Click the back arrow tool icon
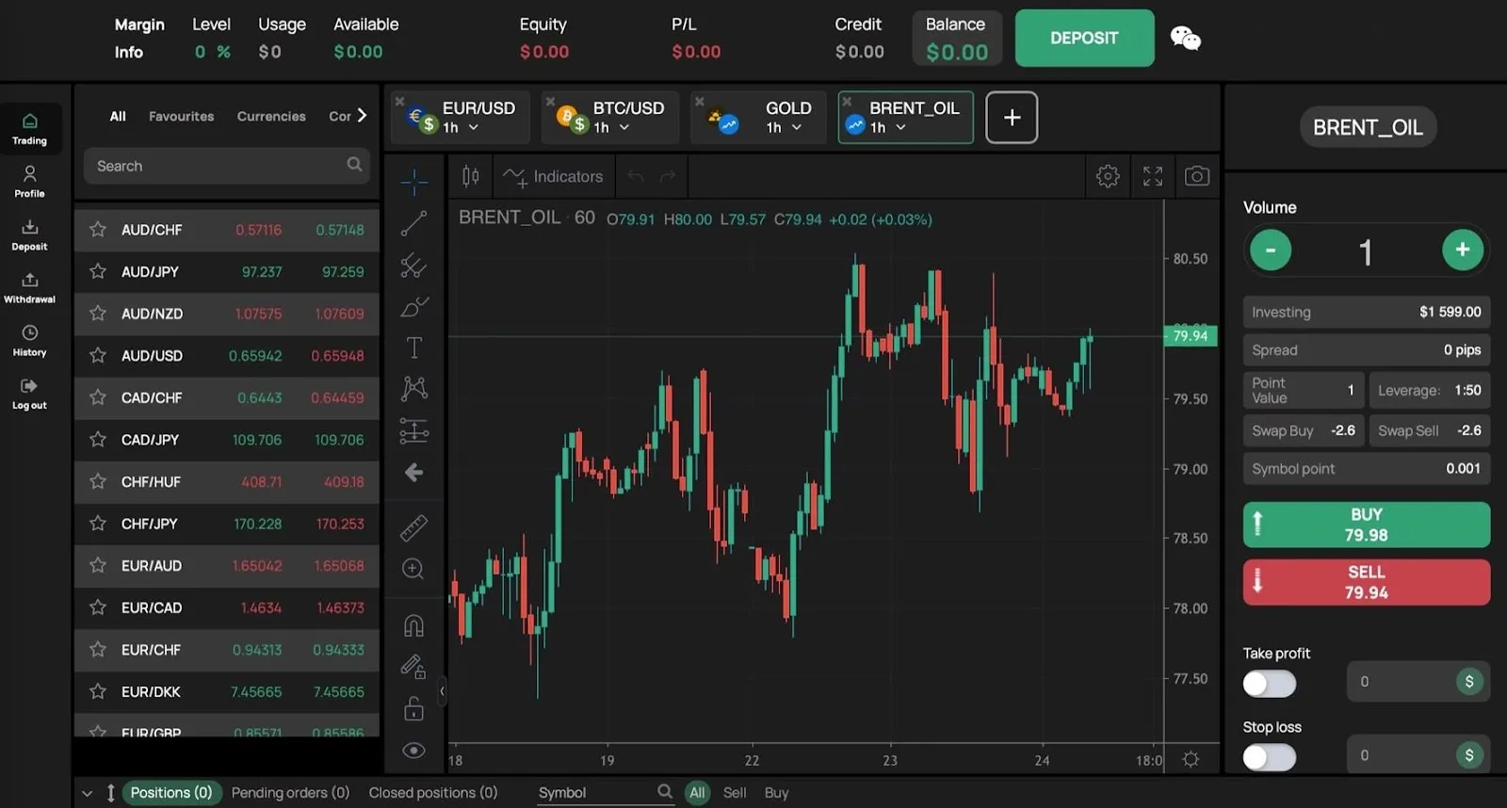1507x808 pixels. click(x=413, y=473)
